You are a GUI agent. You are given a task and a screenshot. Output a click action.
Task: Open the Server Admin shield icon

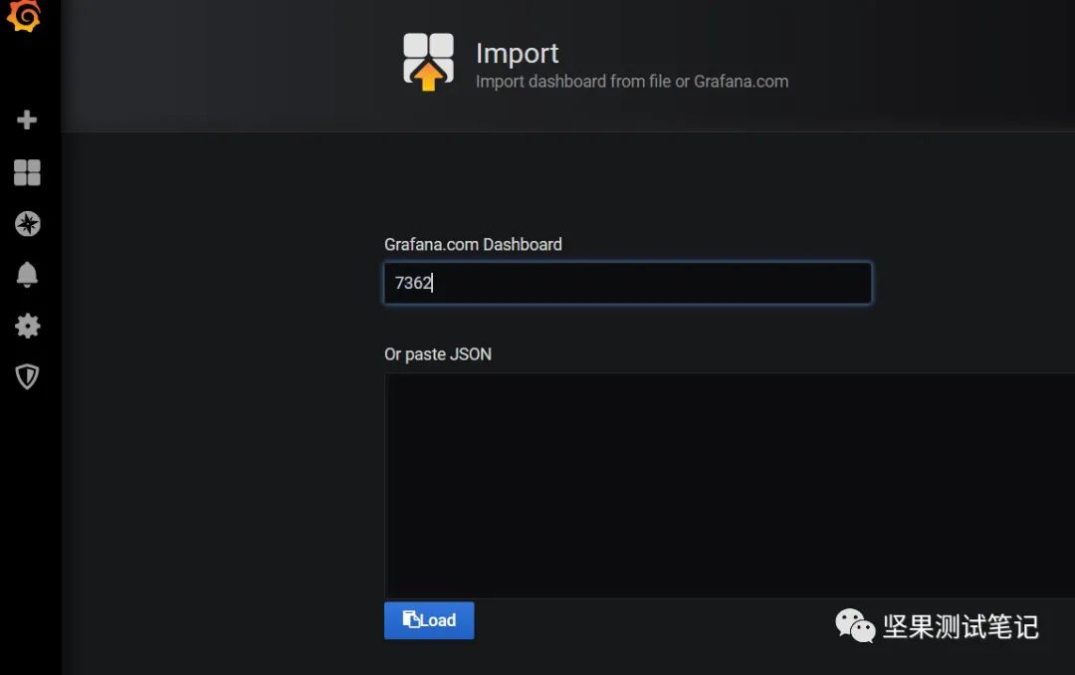(27, 376)
